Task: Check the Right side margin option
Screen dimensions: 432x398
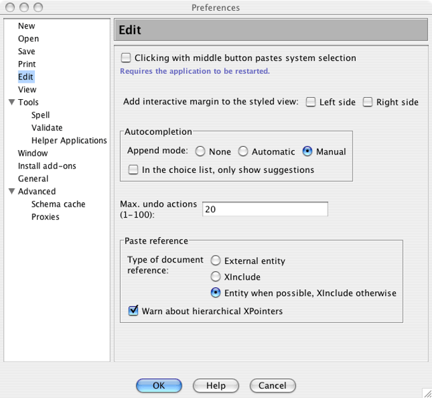Action: coord(367,102)
